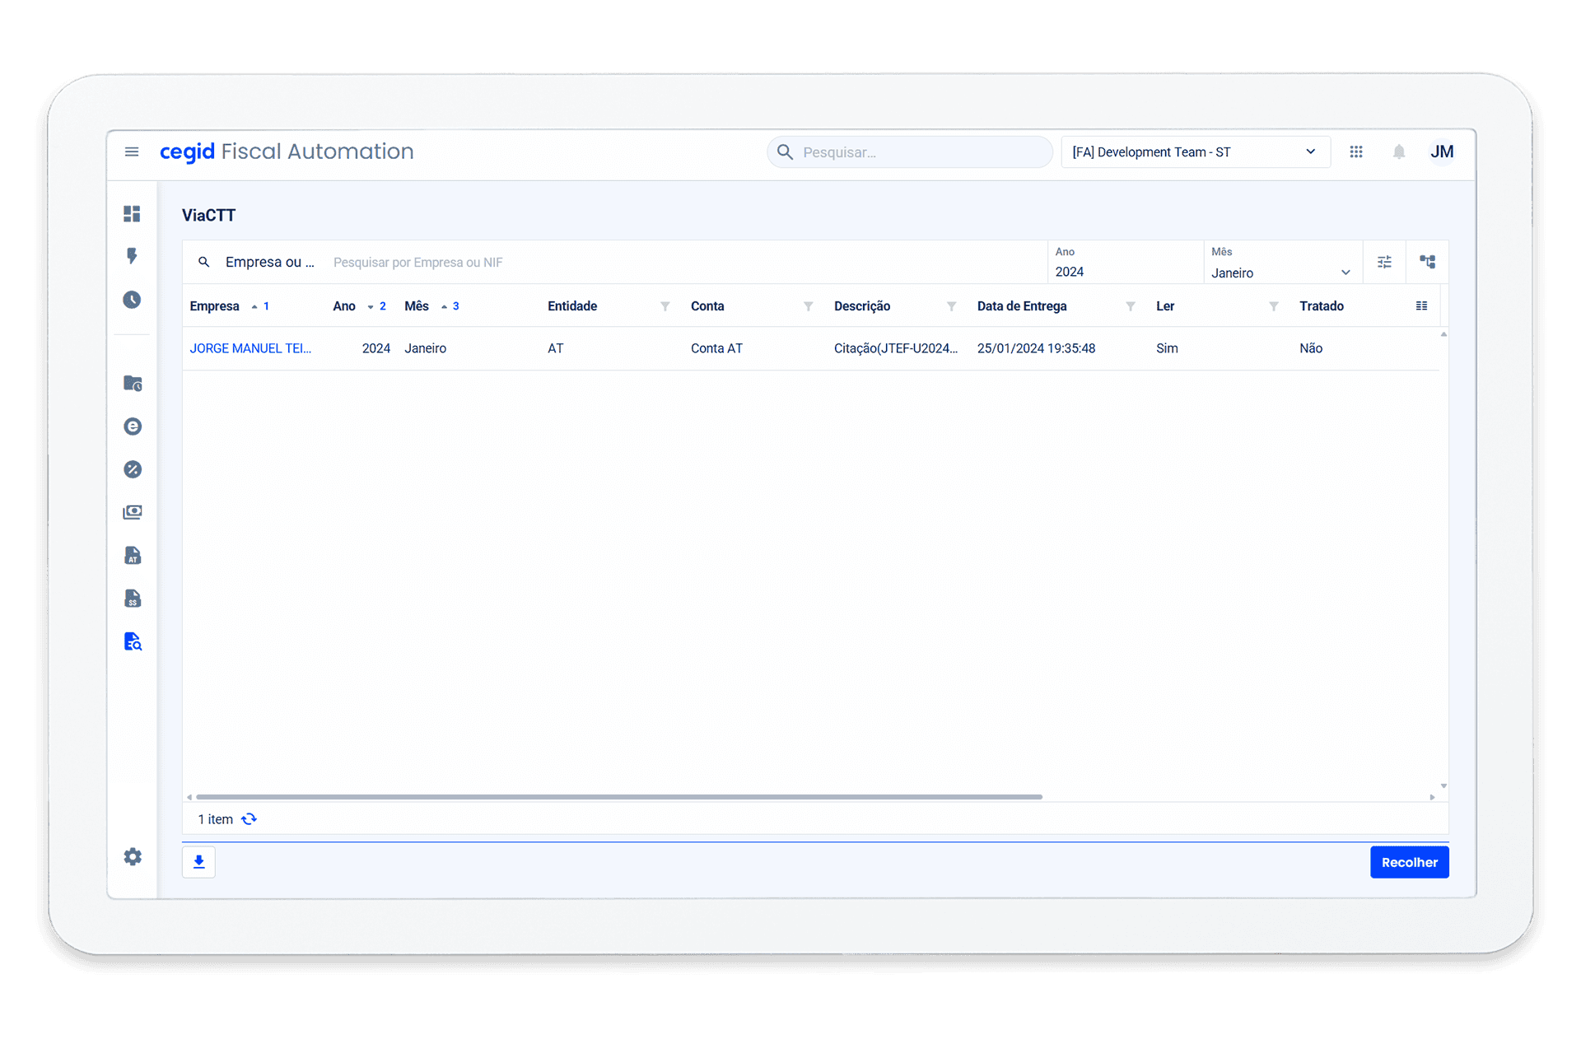Click the horizontal scrollbar of the grid
The height and width of the screenshot is (1044, 1581).
(x=619, y=797)
